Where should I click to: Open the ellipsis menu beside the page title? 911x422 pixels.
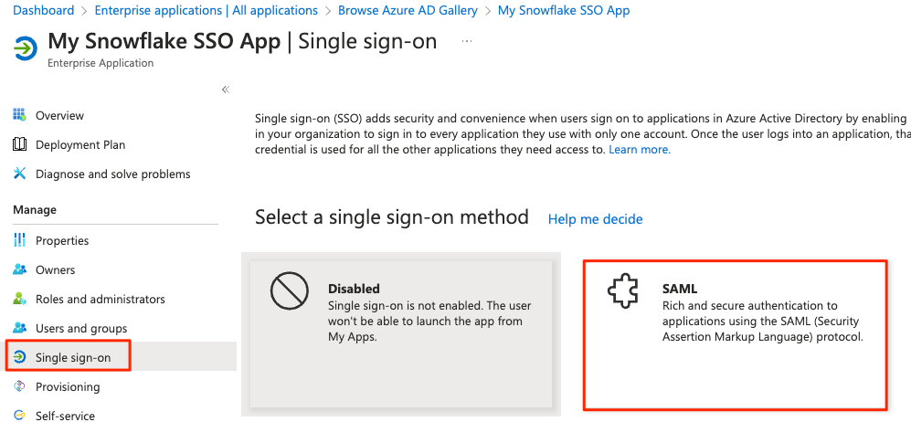click(x=467, y=41)
